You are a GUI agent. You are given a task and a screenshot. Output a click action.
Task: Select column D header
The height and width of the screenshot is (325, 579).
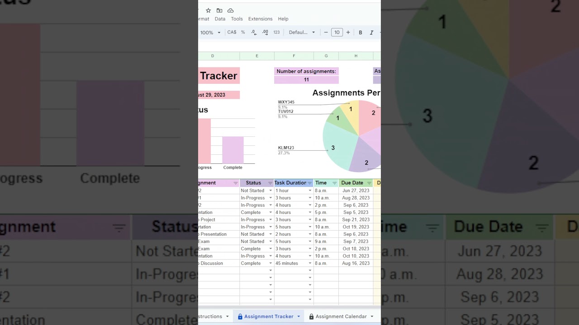[213, 56]
